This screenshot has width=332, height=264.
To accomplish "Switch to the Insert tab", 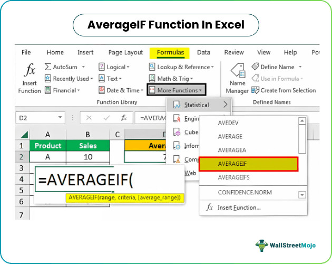I will (85, 52).
